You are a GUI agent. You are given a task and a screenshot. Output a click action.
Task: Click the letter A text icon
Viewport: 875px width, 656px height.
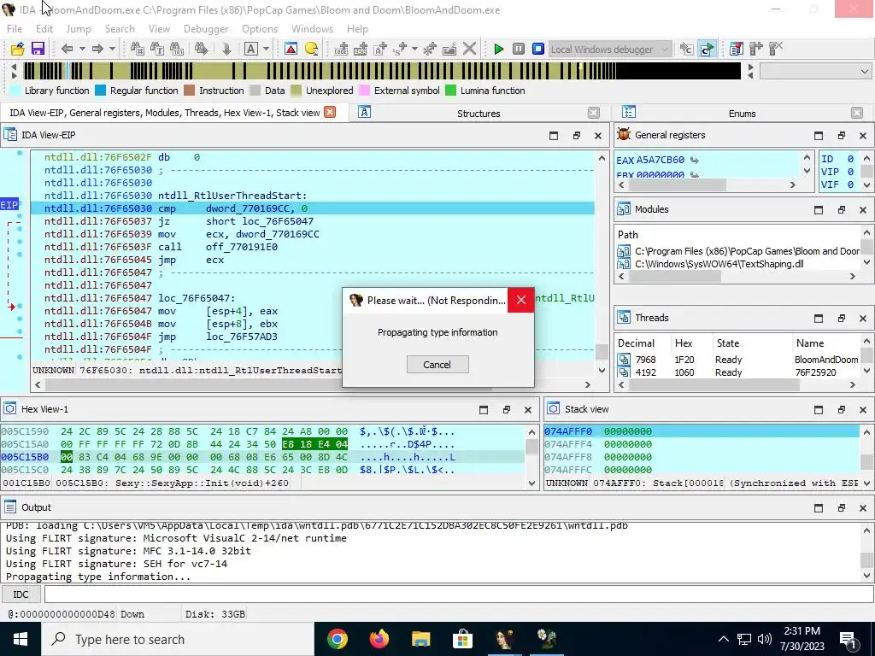(x=251, y=49)
